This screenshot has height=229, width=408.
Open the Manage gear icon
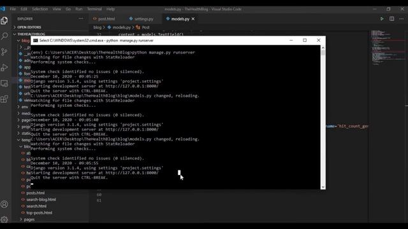click(4, 219)
